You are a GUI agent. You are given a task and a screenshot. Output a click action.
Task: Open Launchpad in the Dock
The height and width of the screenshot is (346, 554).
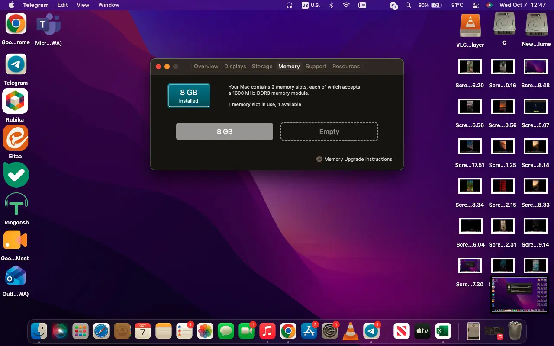coord(81,331)
